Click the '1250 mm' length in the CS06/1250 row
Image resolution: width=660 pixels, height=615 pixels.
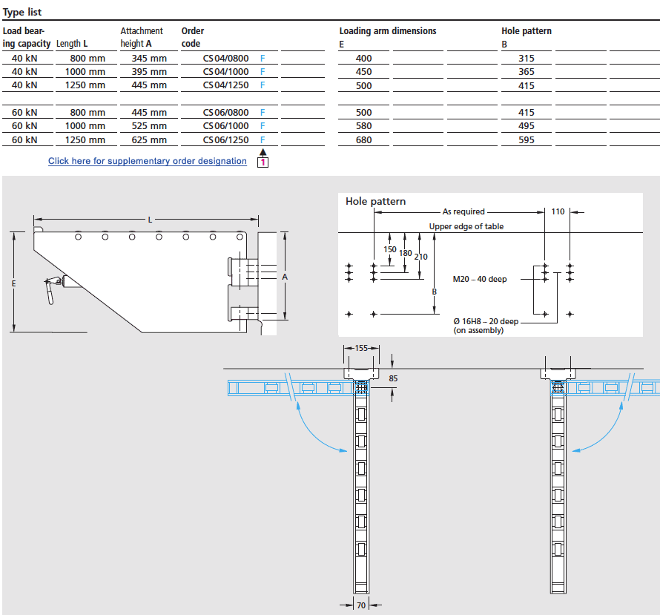point(85,139)
